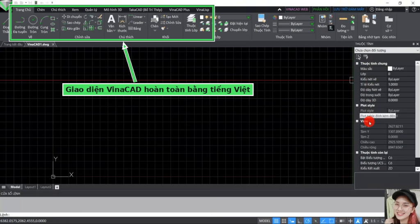Toggle annotation visibility icon in status bar
Viewport: 420px width, 224px height.
pos(358,221)
